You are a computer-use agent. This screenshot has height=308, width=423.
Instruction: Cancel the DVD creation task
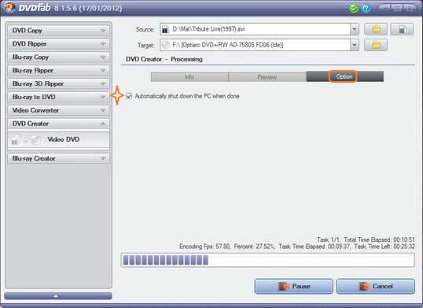coord(376,287)
